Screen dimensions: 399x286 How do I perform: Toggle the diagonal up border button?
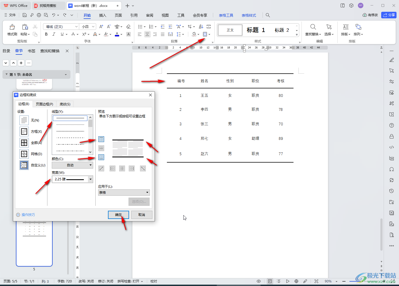pos(101,169)
